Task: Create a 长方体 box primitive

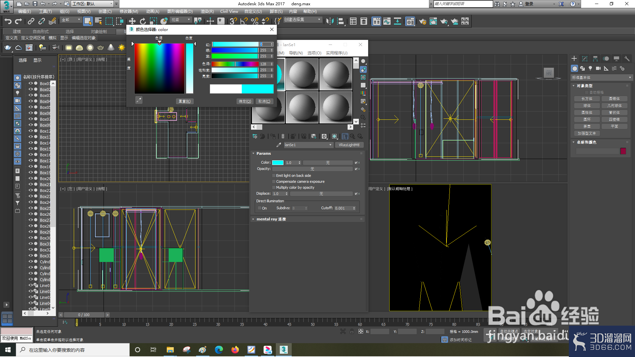Action: pyautogui.click(x=587, y=99)
